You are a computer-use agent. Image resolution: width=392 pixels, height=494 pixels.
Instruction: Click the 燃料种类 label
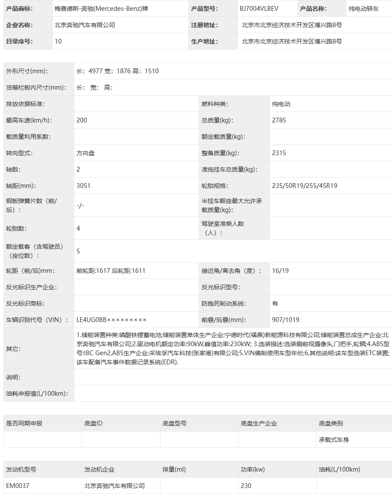tap(215, 103)
